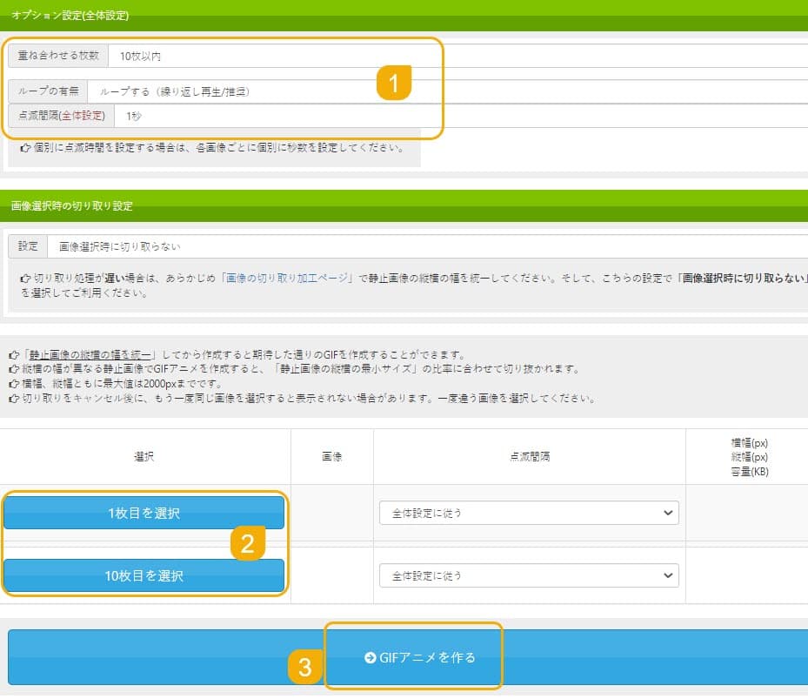Expand the 点滅間隔 dropdown in the 10枚目 row

pos(528,575)
